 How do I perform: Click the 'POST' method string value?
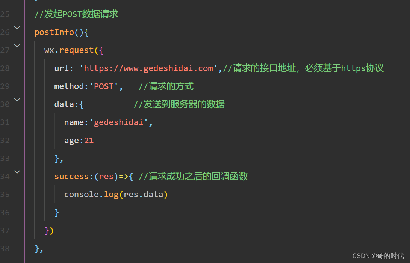[104, 86]
